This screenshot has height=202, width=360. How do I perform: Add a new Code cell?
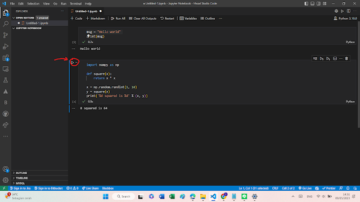76,19
